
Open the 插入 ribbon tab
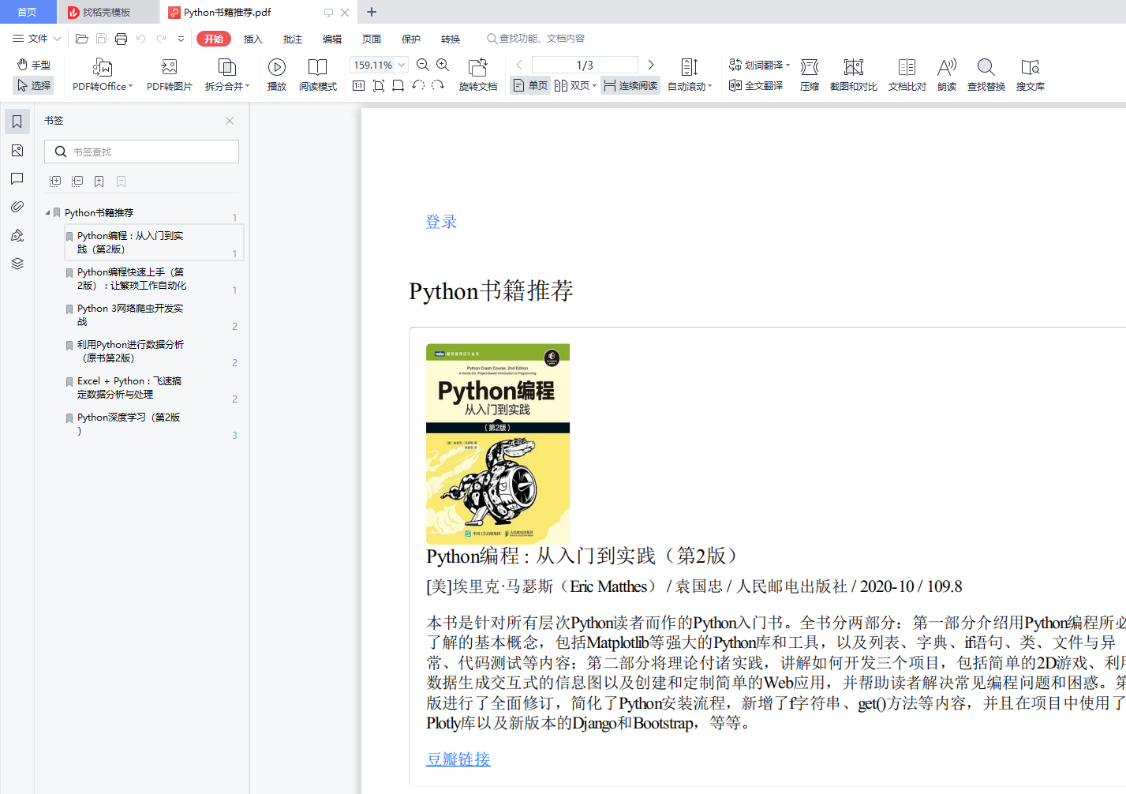(x=253, y=39)
